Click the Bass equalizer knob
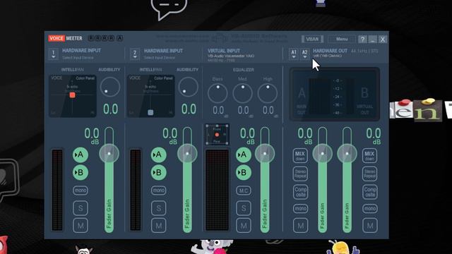 218,93
